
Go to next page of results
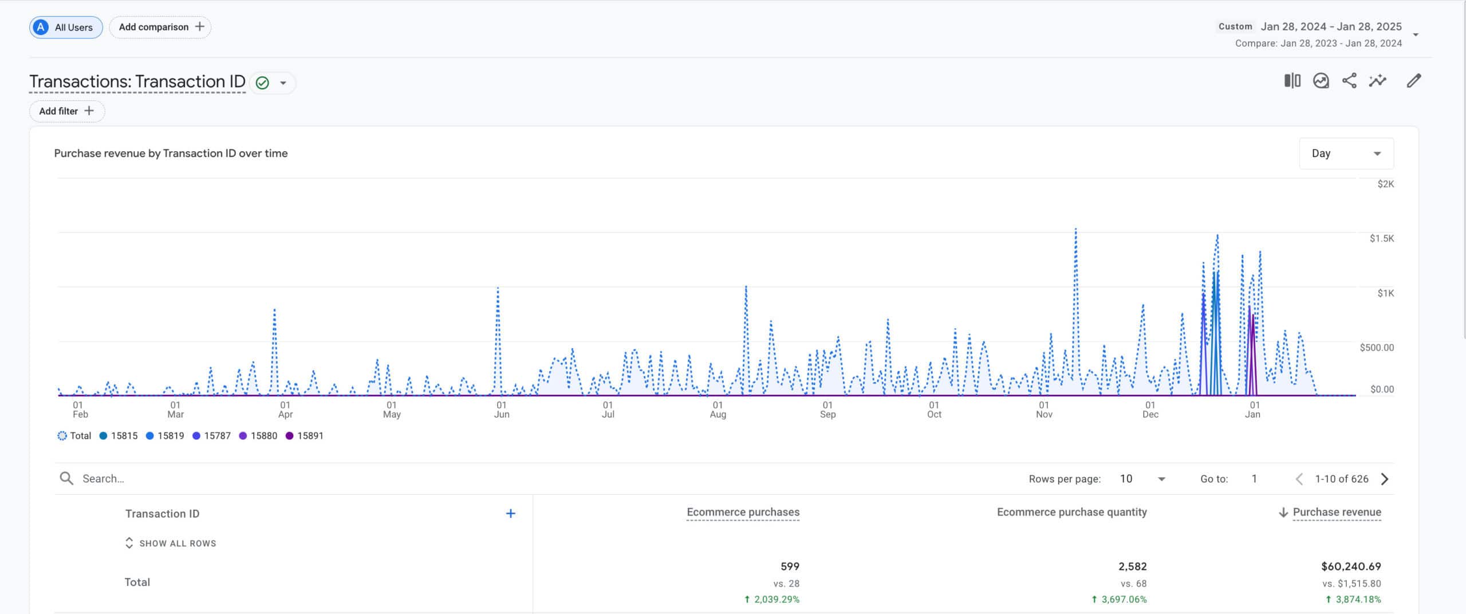[x=1385, y=479]
